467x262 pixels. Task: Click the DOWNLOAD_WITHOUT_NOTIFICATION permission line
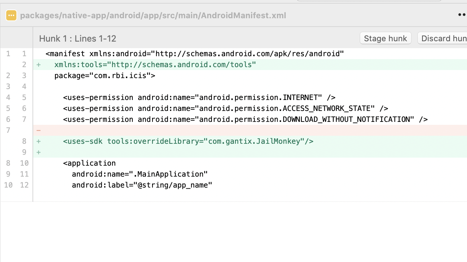[x=250, y=119]
